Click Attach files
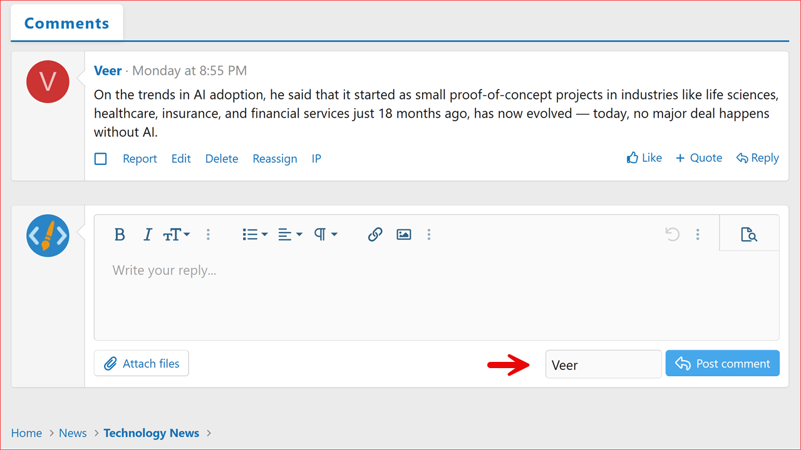Viewport: 801px width, 450px height. [x=141, y=363]
